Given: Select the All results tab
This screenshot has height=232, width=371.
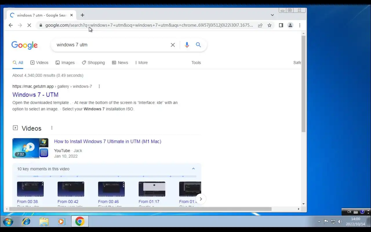Looking at the screenshot, I should pos(18,63).
